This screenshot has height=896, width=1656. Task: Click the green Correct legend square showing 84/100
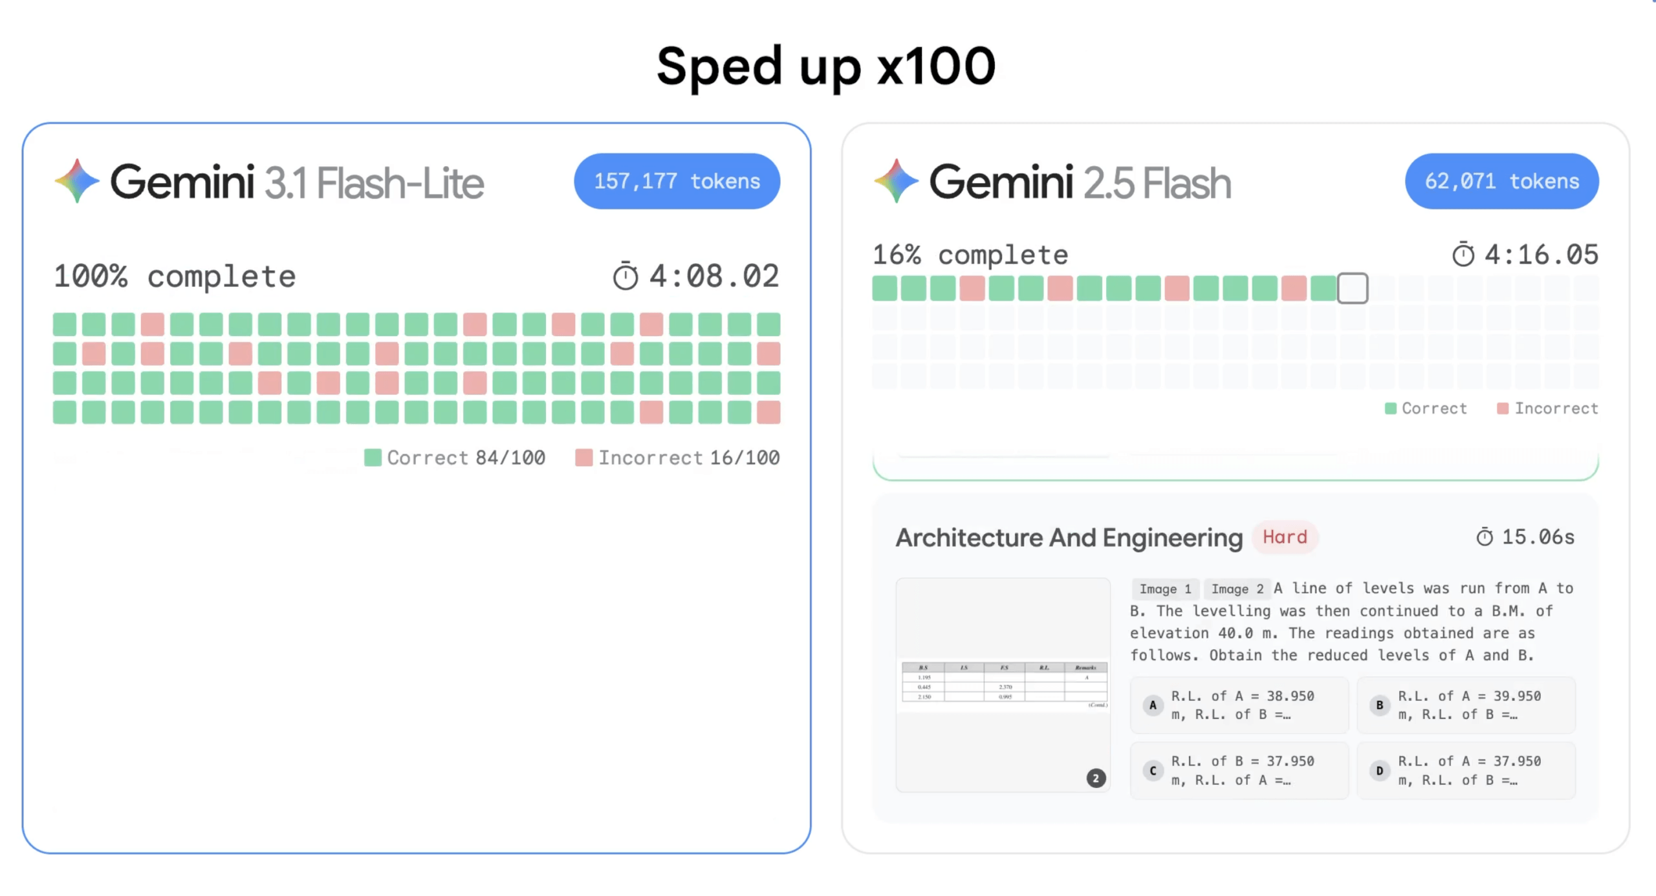(x=373, y=458)
